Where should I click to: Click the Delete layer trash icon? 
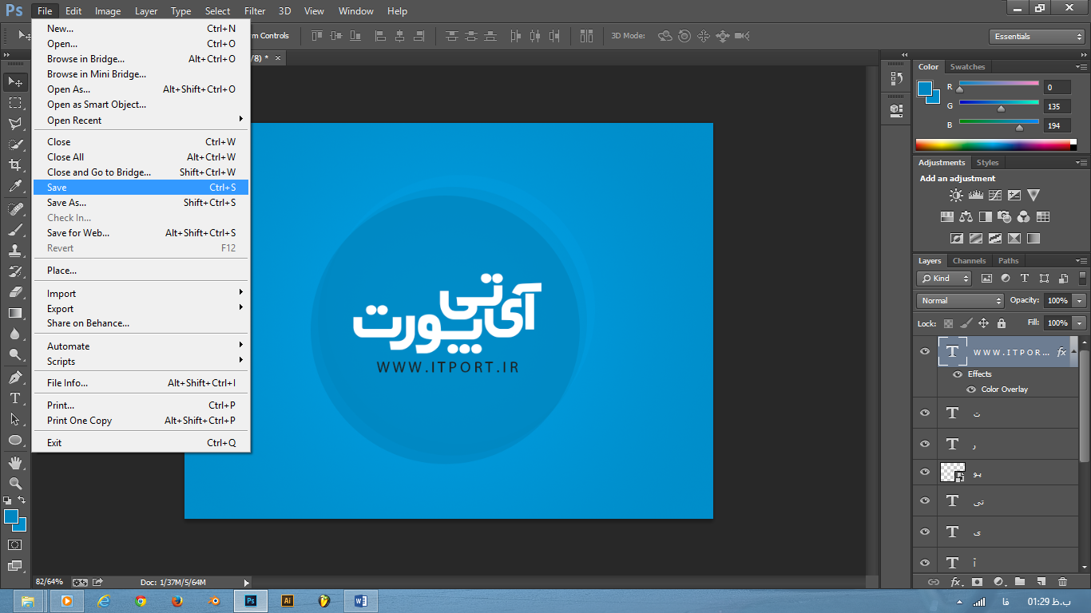[x=1062, y=583]
